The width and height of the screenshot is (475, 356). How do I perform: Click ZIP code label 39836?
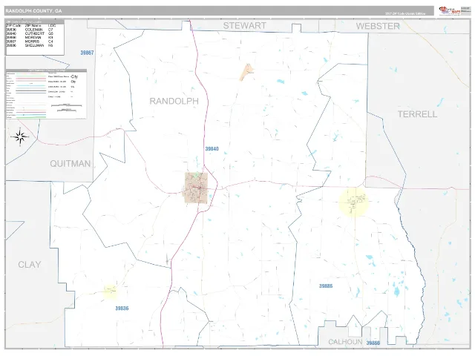(x=122, y=309)
